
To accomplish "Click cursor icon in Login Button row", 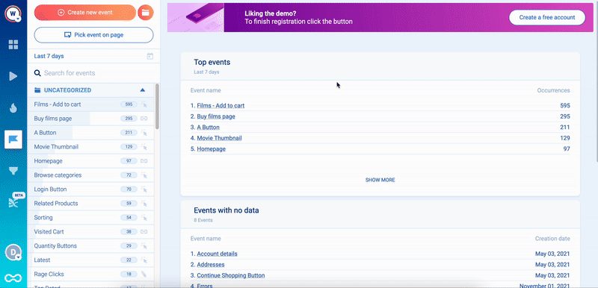I will pos(144,189).
